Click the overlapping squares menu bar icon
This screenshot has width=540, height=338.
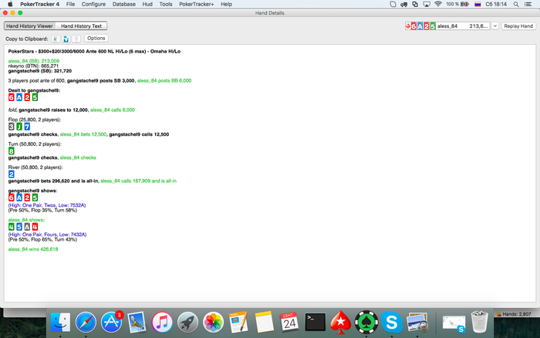(415, 4)
